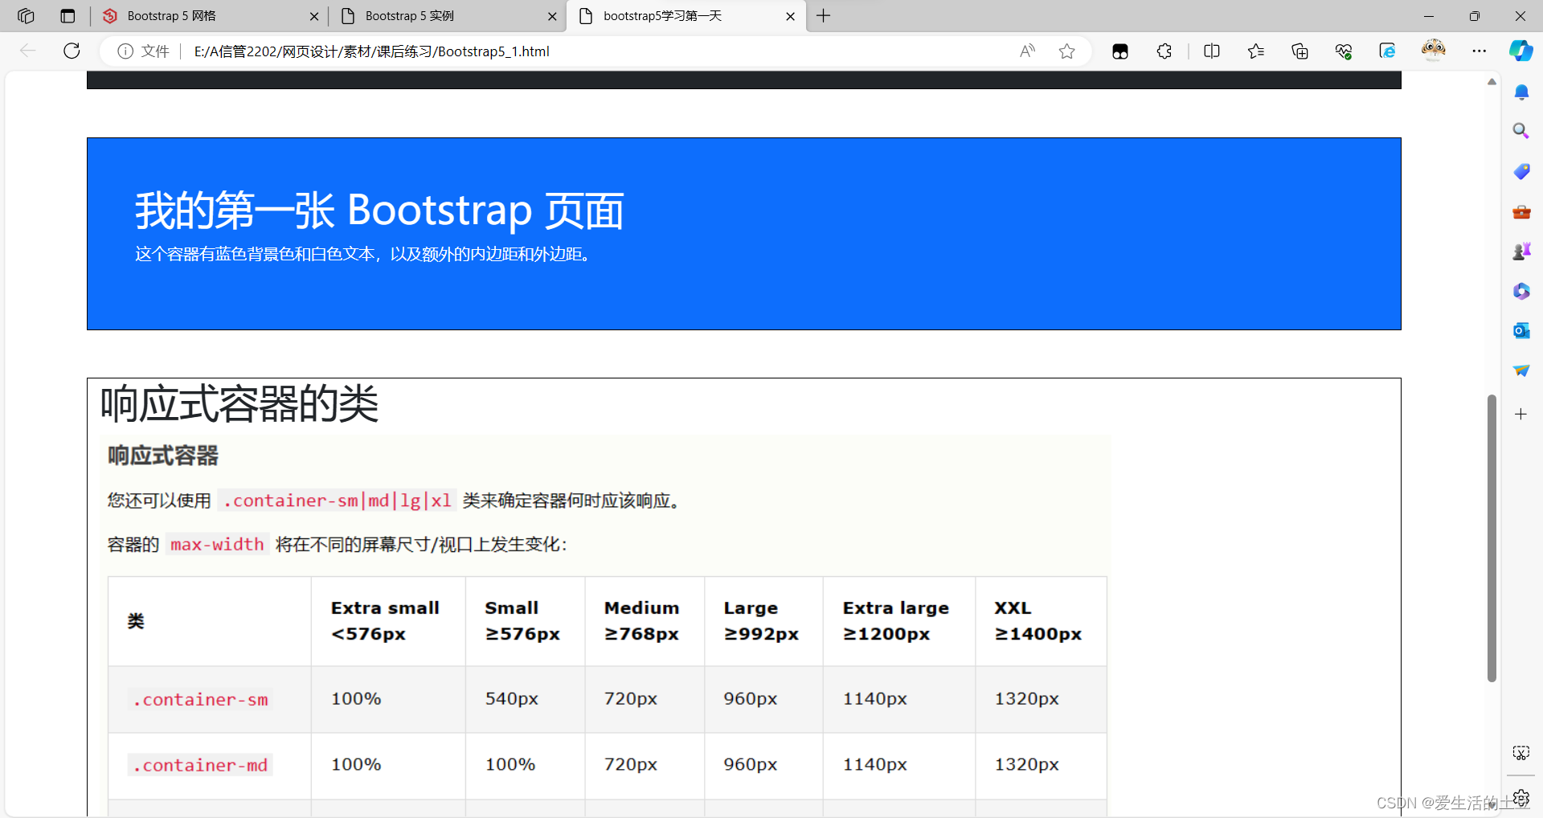Click the vertical scrollbar thumb
Screen dimensions: 1543x818
tap(1492, 538)
